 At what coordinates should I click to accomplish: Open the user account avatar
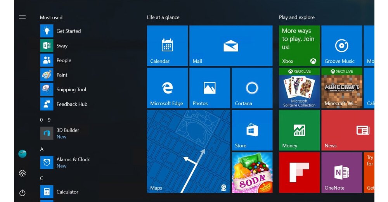pyautogui.click(x=22, y=154)
